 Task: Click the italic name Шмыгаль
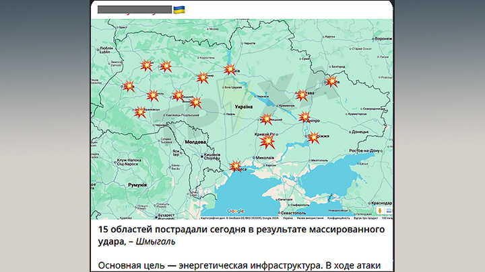click(156, 242)
